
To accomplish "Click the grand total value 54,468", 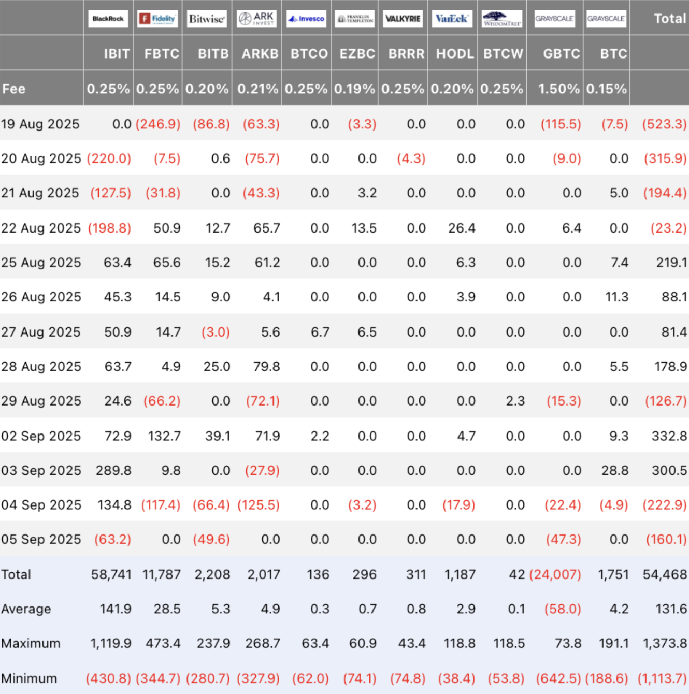I will (665, 574).
